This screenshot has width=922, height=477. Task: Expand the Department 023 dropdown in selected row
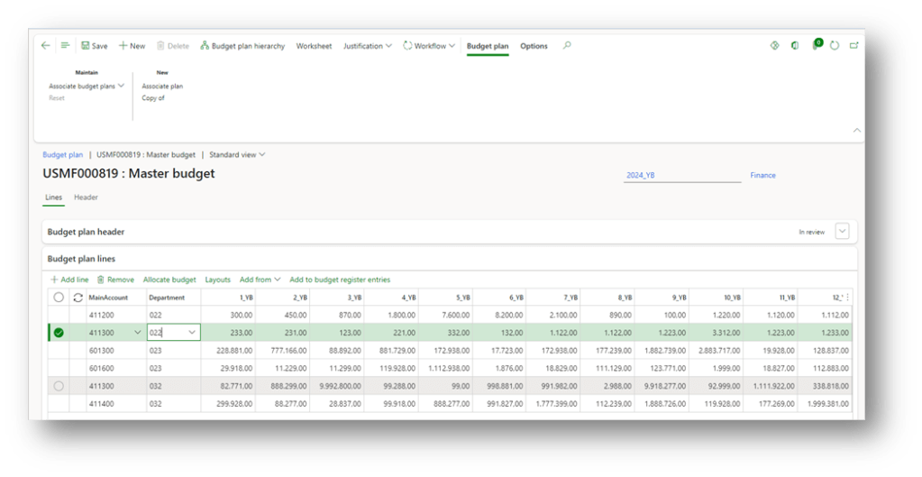click(192, 333)
